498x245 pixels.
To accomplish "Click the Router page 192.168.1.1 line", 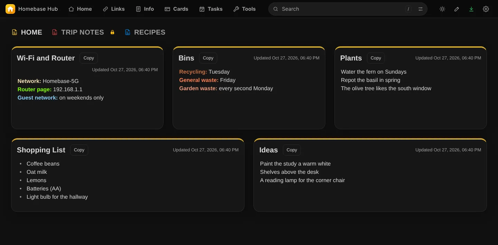I will [x=50, y=89].
